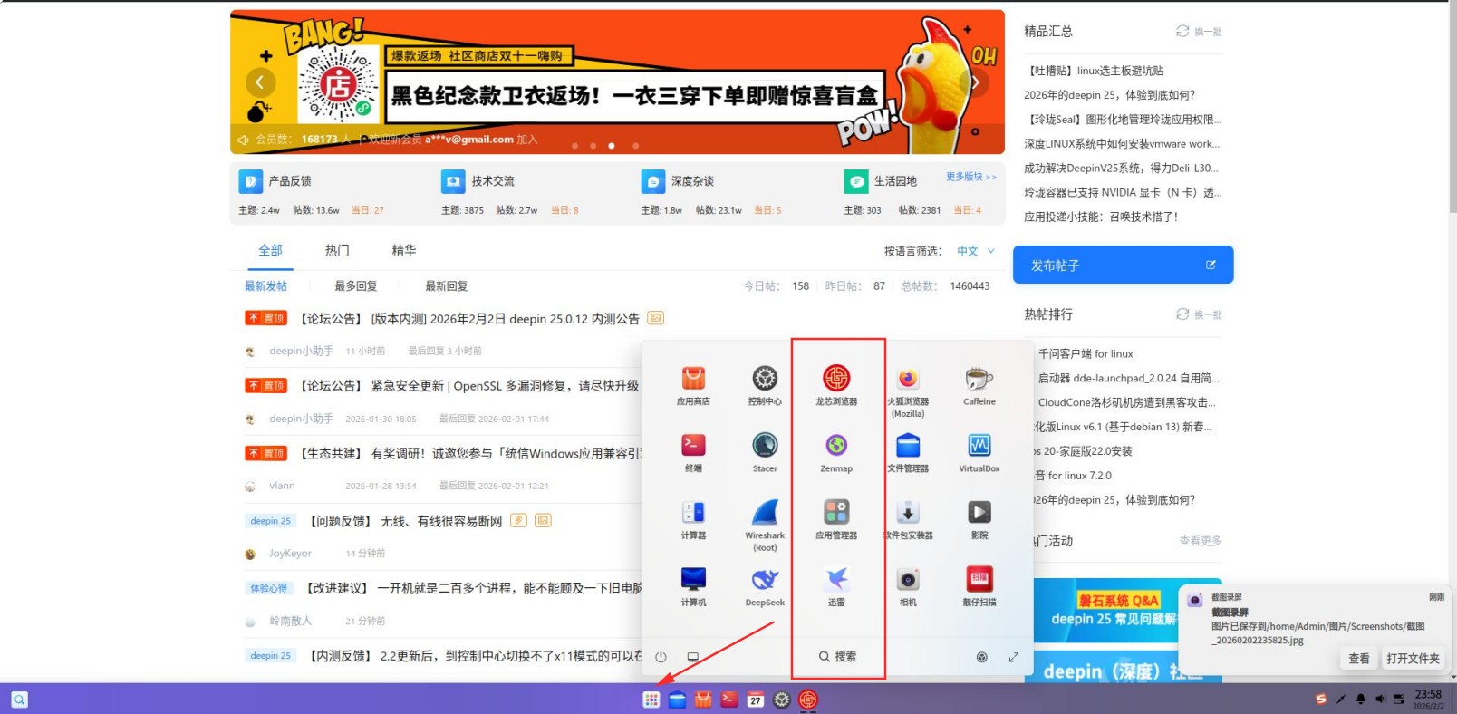Select the third banner carousel dot
This screenshot has width=1457, height=714.
click(x=612, y=146)
